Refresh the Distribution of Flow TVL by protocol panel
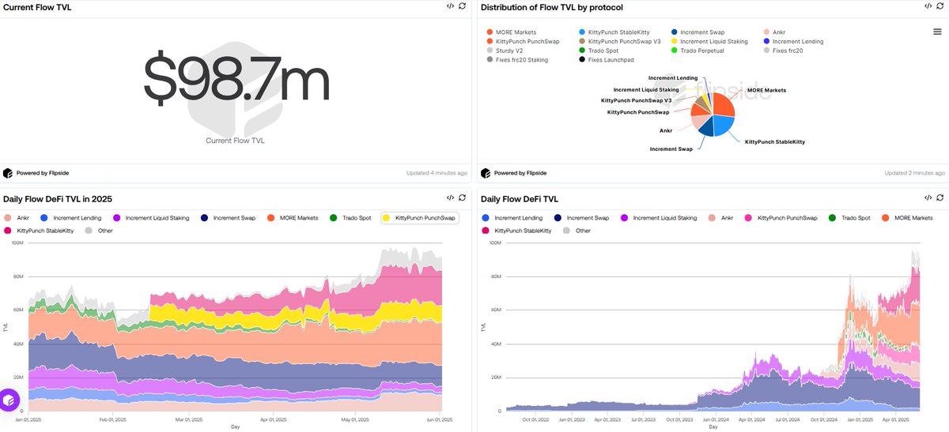The image size is (949, 432). pyautogui.click(x=940, y=6)
